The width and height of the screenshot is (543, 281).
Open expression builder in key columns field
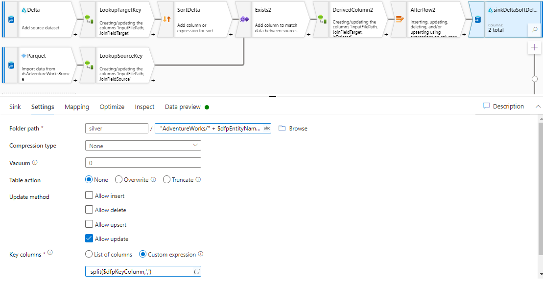coord(197,271)
